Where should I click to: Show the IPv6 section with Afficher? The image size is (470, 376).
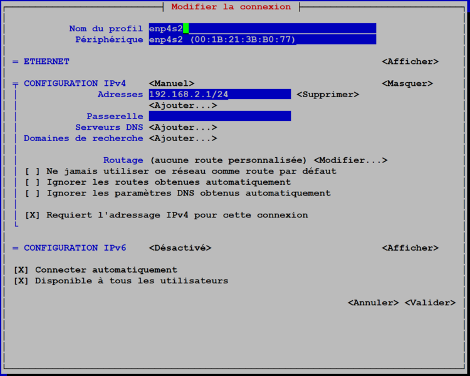pos(410,248)
